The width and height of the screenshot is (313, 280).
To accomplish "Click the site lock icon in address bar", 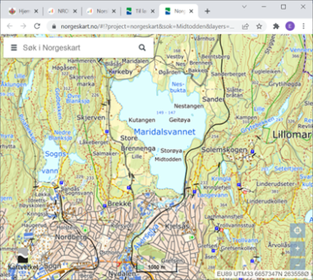I will (54, 26).
